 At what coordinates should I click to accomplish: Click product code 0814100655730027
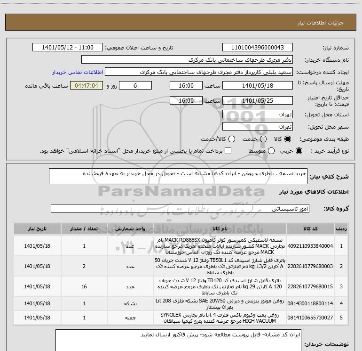[x=310, y=318]
